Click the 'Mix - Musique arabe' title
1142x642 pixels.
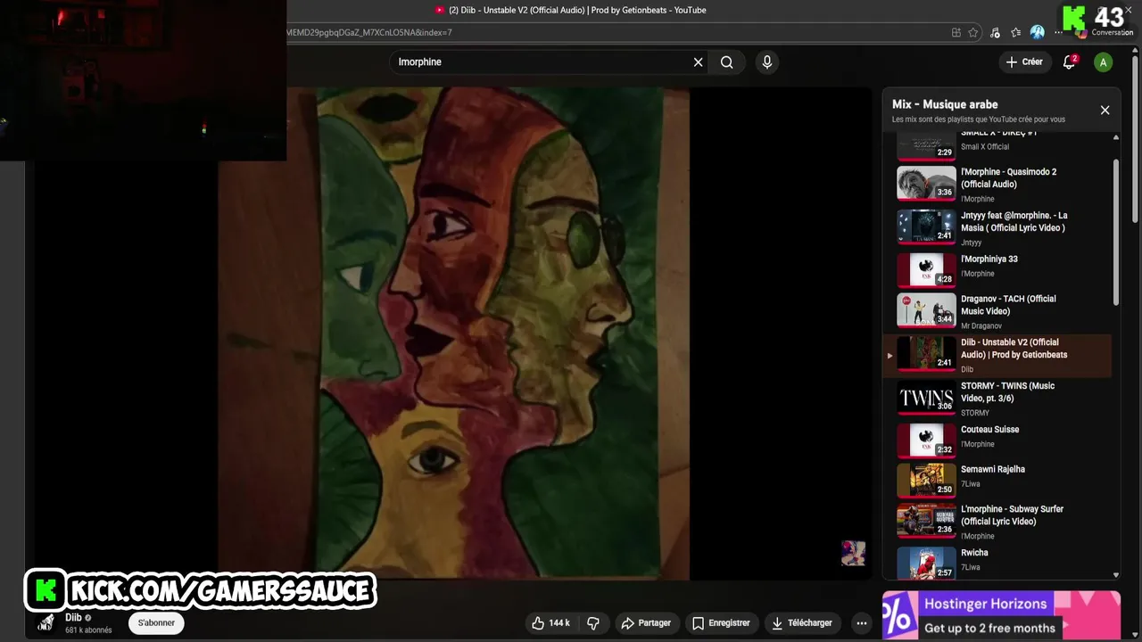(945, 104)
